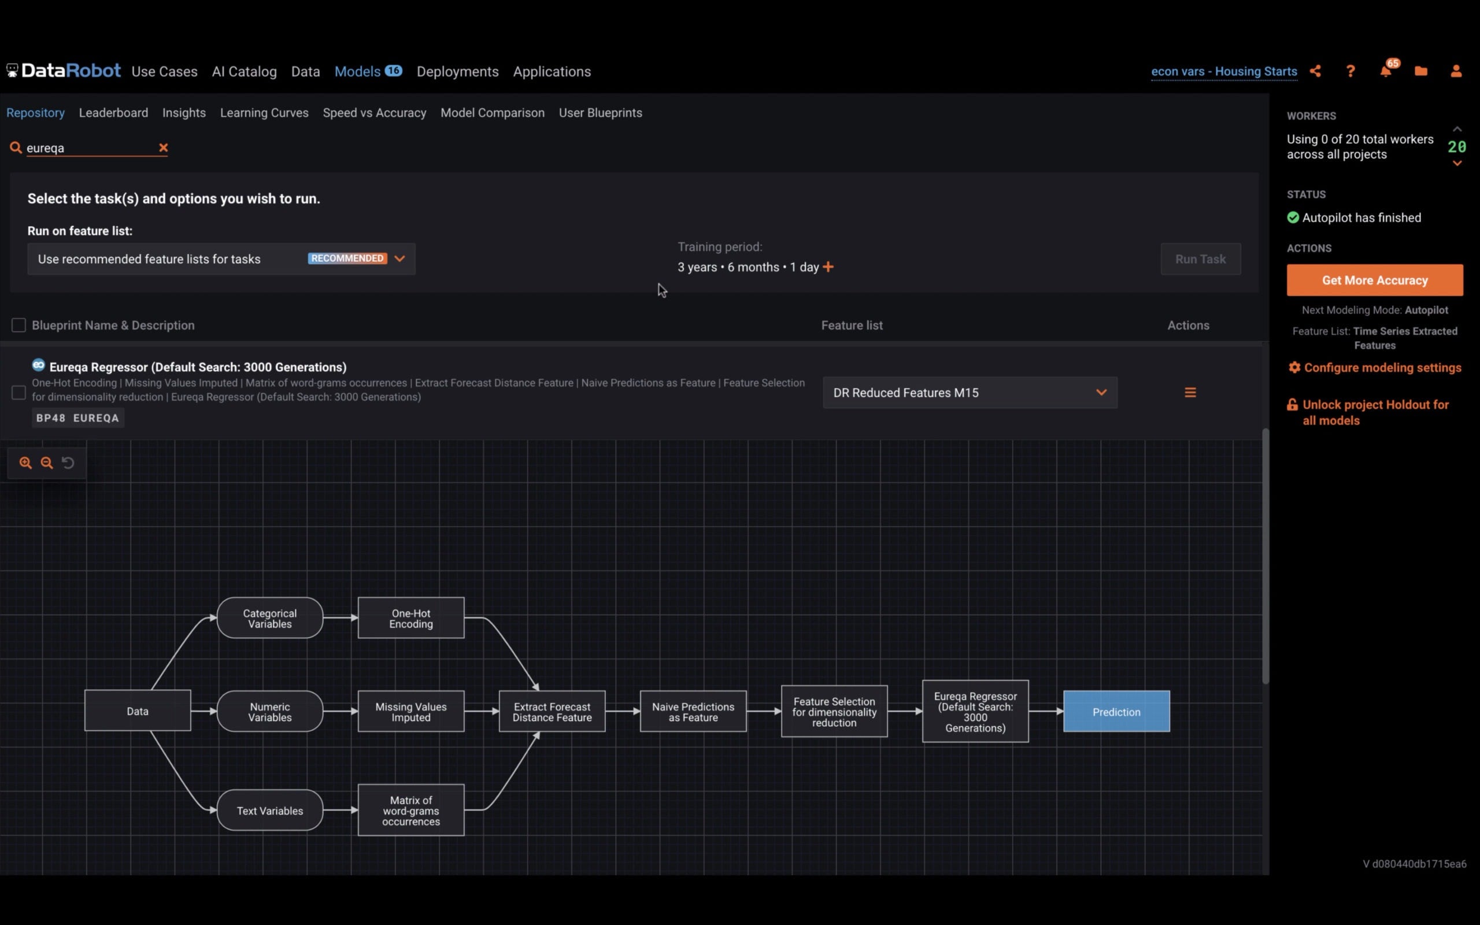Check the Eureqa Regressor blueprint checkbox
Image resolution: width=1480 pixels, height=925 pixels.
pyautogui.click(x=19, y=393)
